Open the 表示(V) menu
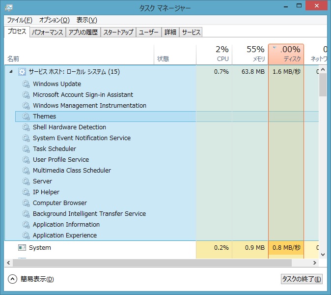This screenshot has width=331, height=295. tap(87, 20)
